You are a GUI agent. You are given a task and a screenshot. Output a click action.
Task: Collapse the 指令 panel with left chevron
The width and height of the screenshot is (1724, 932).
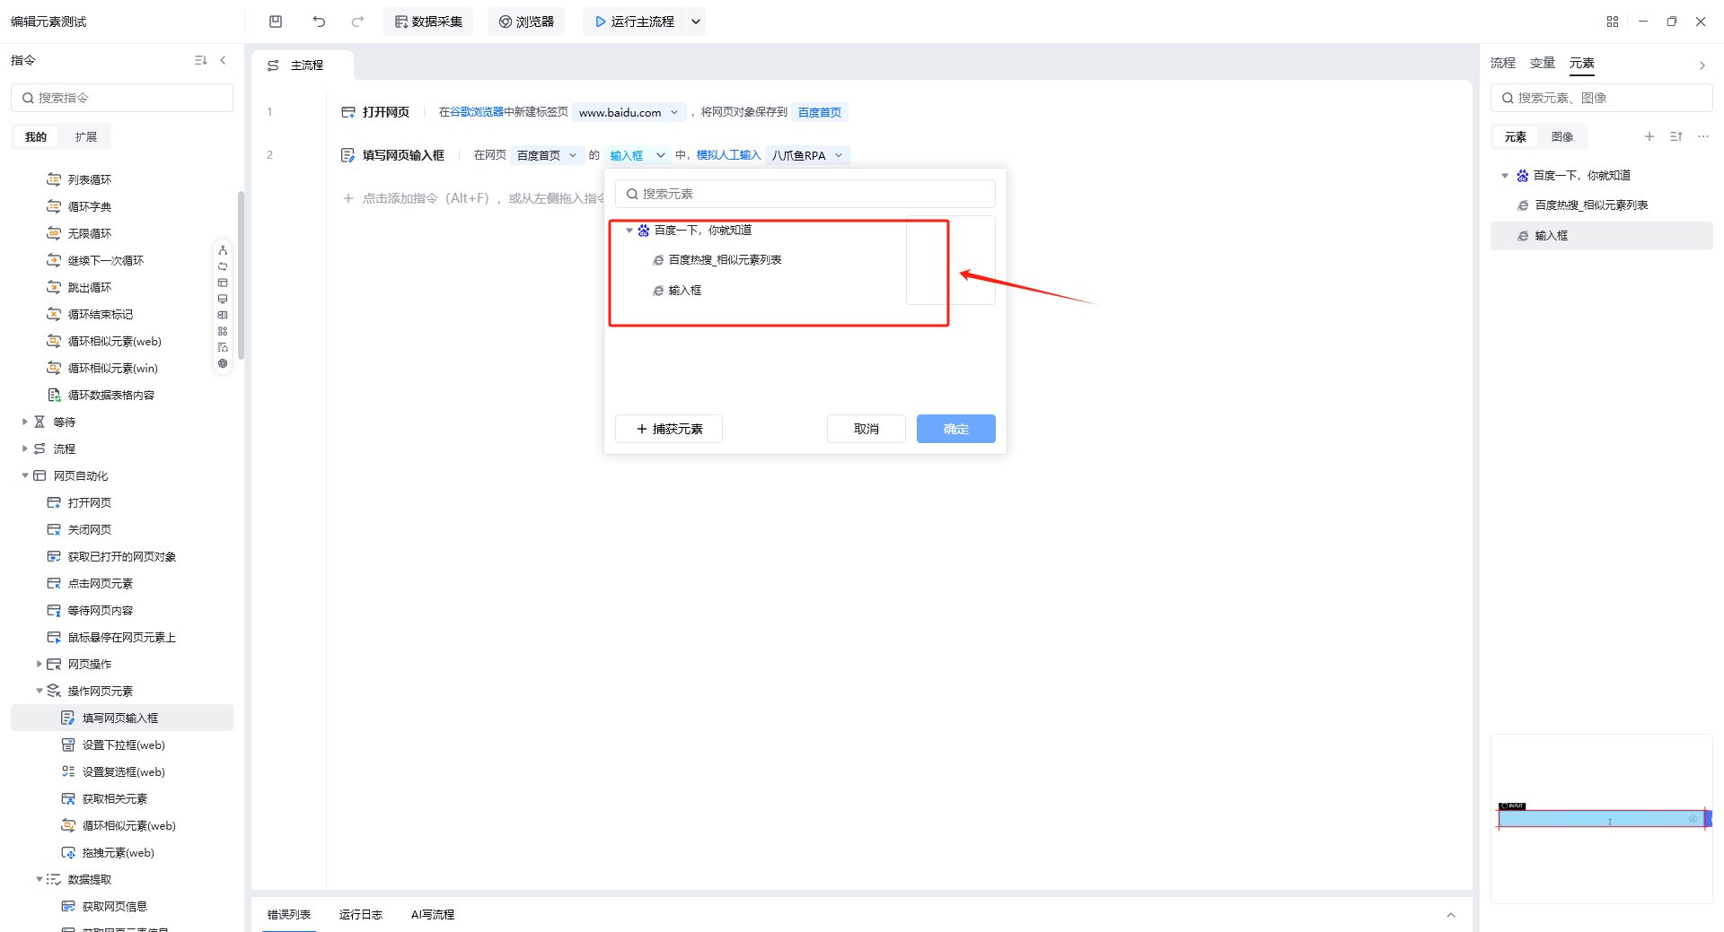[223, 60]
